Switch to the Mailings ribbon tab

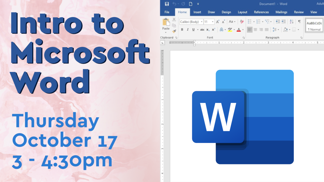pyautogui.click(x=281, y=12)
